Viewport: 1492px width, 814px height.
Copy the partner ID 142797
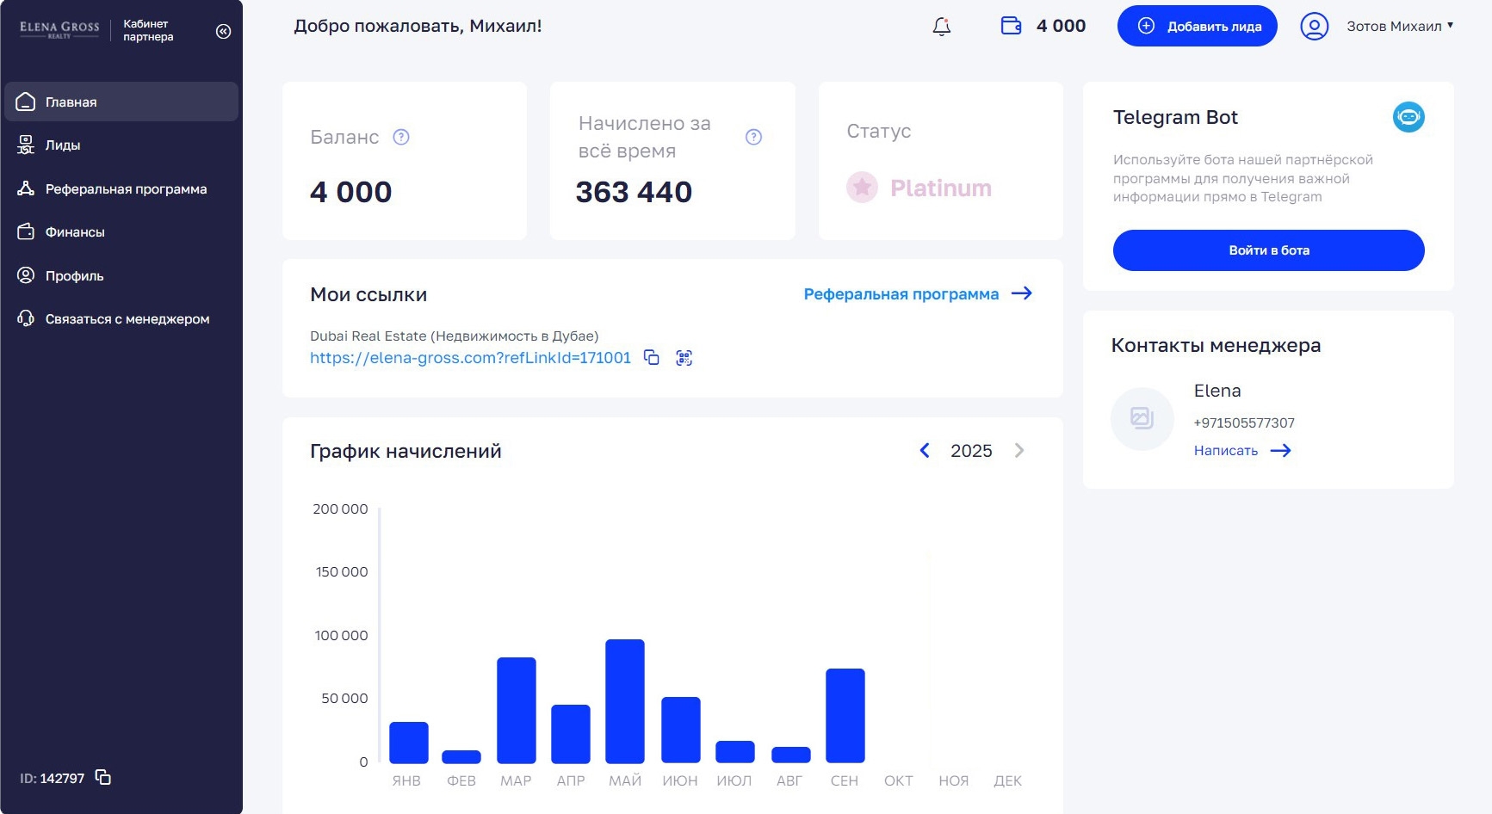tap(103, 778)
